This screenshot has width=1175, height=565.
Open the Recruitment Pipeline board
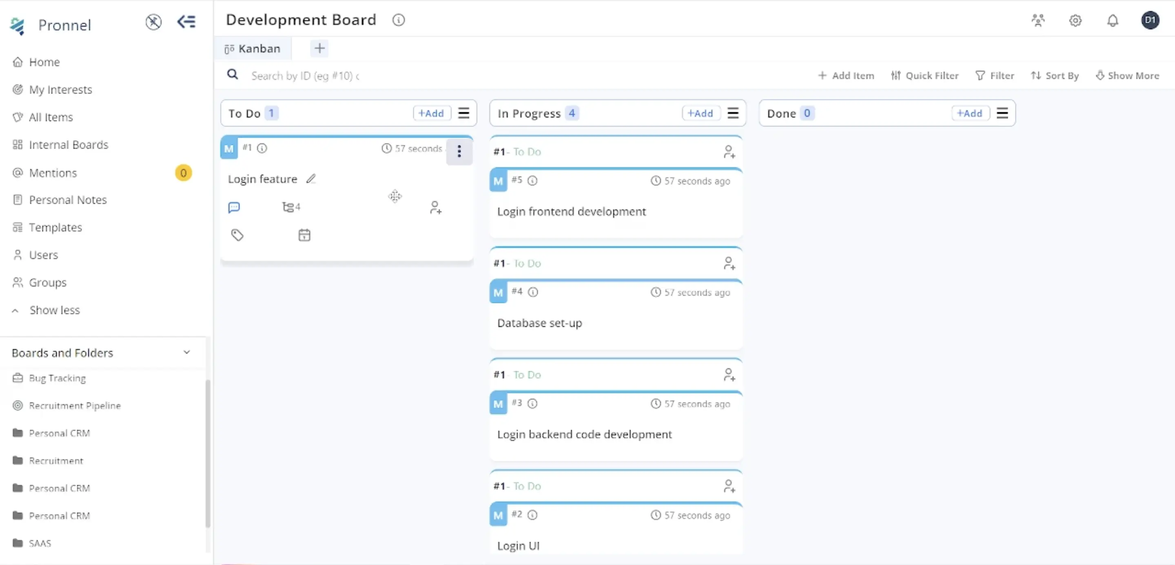(75, 405)
